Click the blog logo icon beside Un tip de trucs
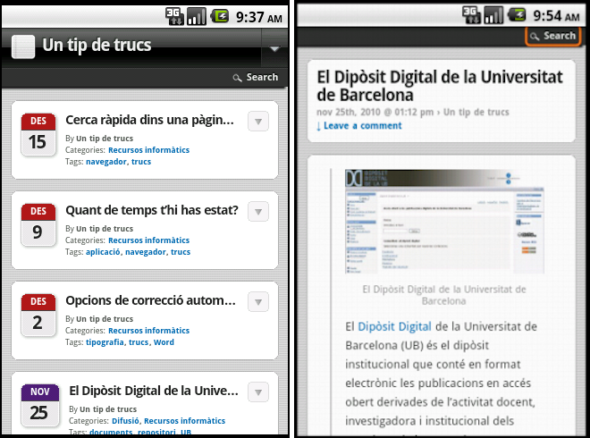 tap(22, 46)
